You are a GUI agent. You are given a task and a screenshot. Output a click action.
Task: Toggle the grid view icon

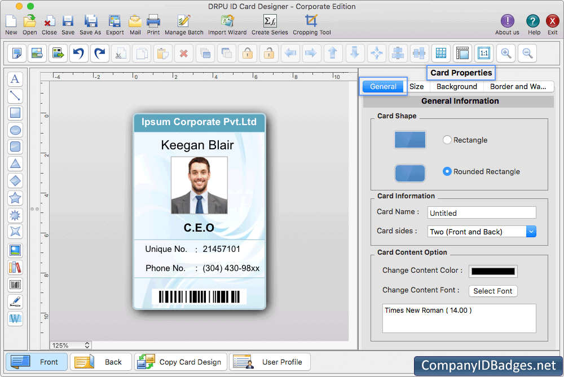441,53
